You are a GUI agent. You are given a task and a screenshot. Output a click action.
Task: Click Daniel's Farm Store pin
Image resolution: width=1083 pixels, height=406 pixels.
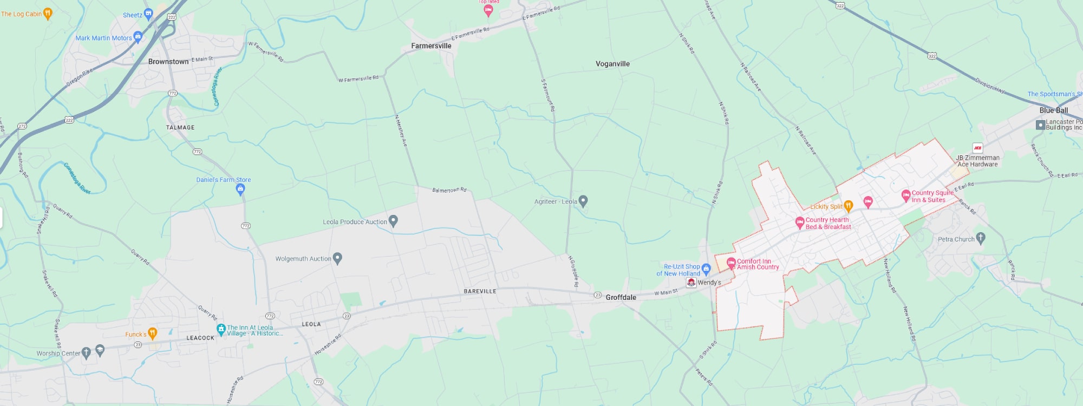(240, 189)
